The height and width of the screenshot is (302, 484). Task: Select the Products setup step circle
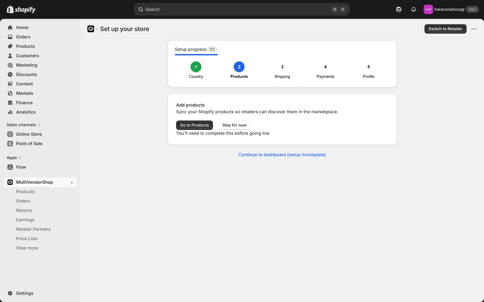[239, 67]
